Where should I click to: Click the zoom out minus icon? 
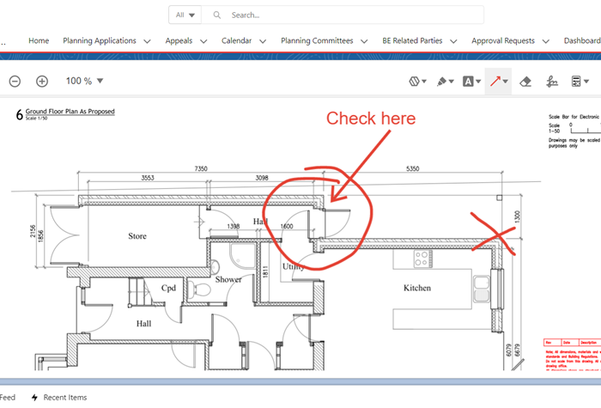[15, 81]
